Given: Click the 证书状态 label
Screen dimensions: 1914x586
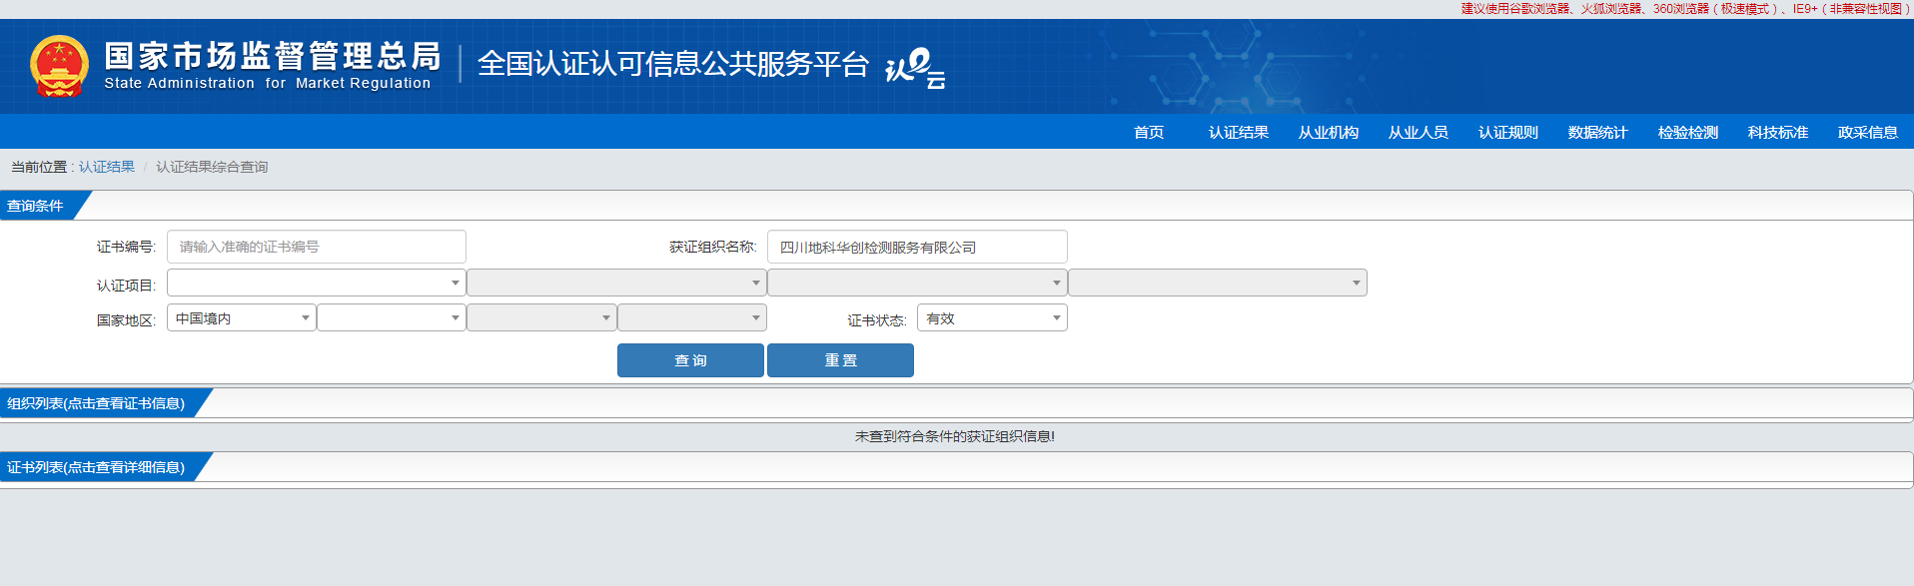Looking at the screenshot, I should 877,320.
